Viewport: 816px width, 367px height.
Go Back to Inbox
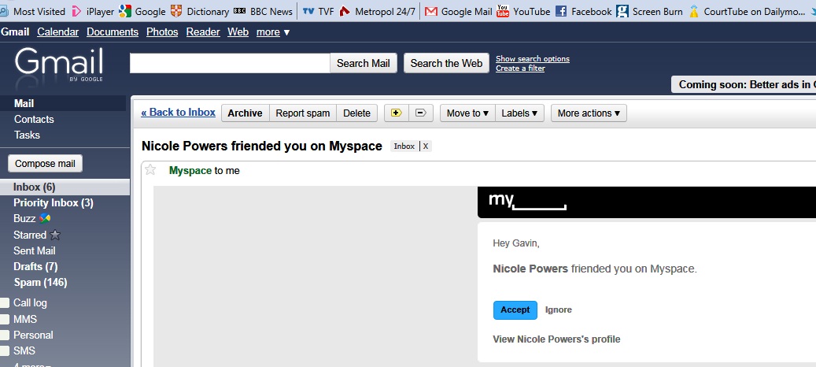tap(178, 112)
